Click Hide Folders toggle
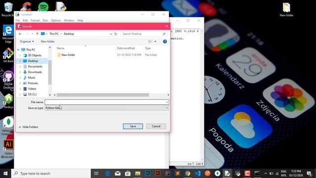The image size is (316, 178). (28, 127)
